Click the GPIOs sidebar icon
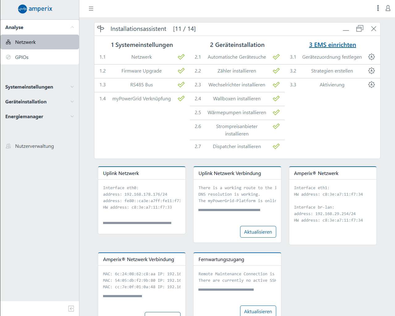Image resolution: width=395 pixels, height=316 pixels. coord(8,57)
